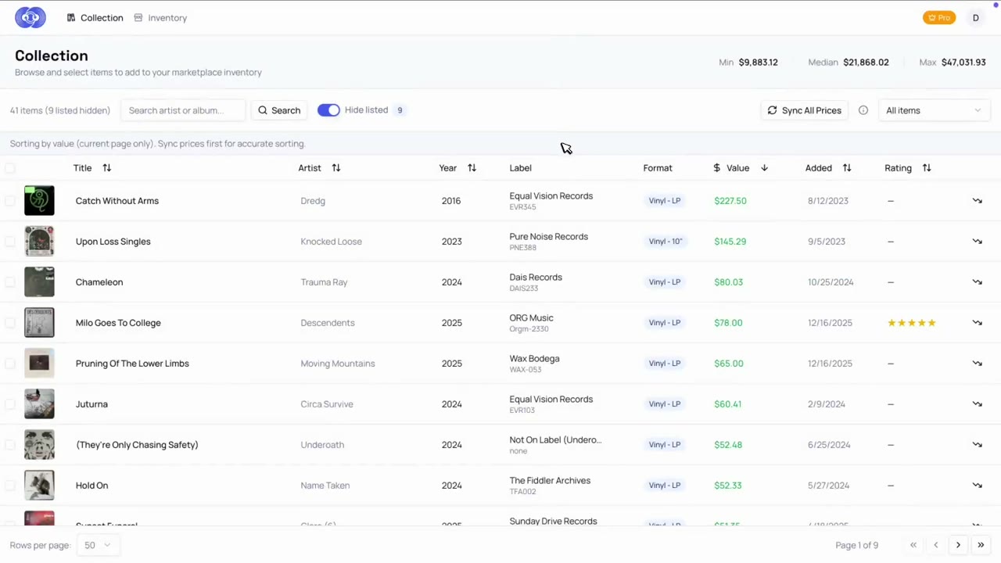Click Chameleon album cover thumbnail
1001x563 pixels.
39,282
